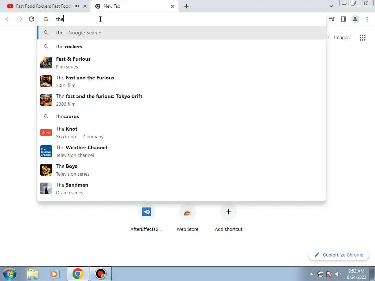Choose The Weather Channel suggestion

pyautogui.click(x=182, y=151)
